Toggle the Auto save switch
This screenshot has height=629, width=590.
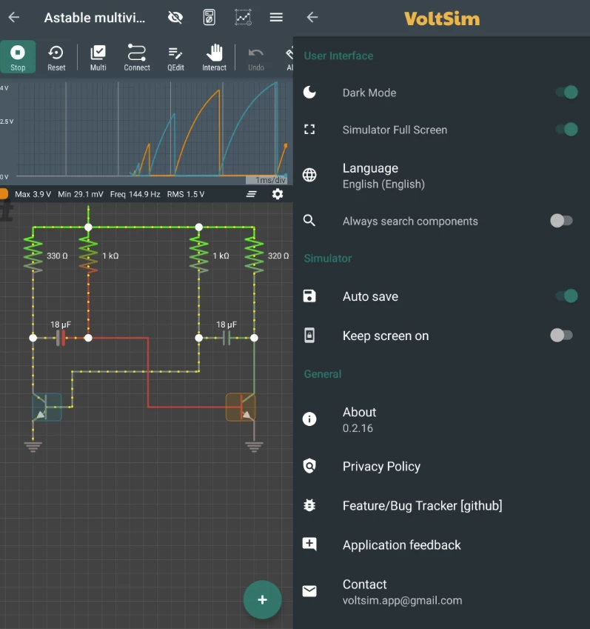click(566, 296)
